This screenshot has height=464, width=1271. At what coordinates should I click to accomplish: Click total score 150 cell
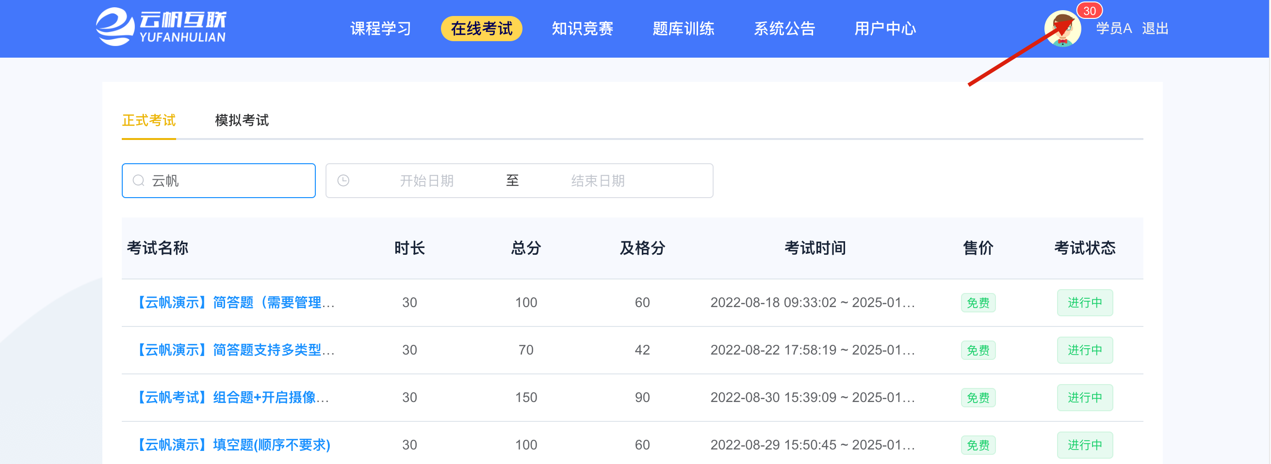526,398
